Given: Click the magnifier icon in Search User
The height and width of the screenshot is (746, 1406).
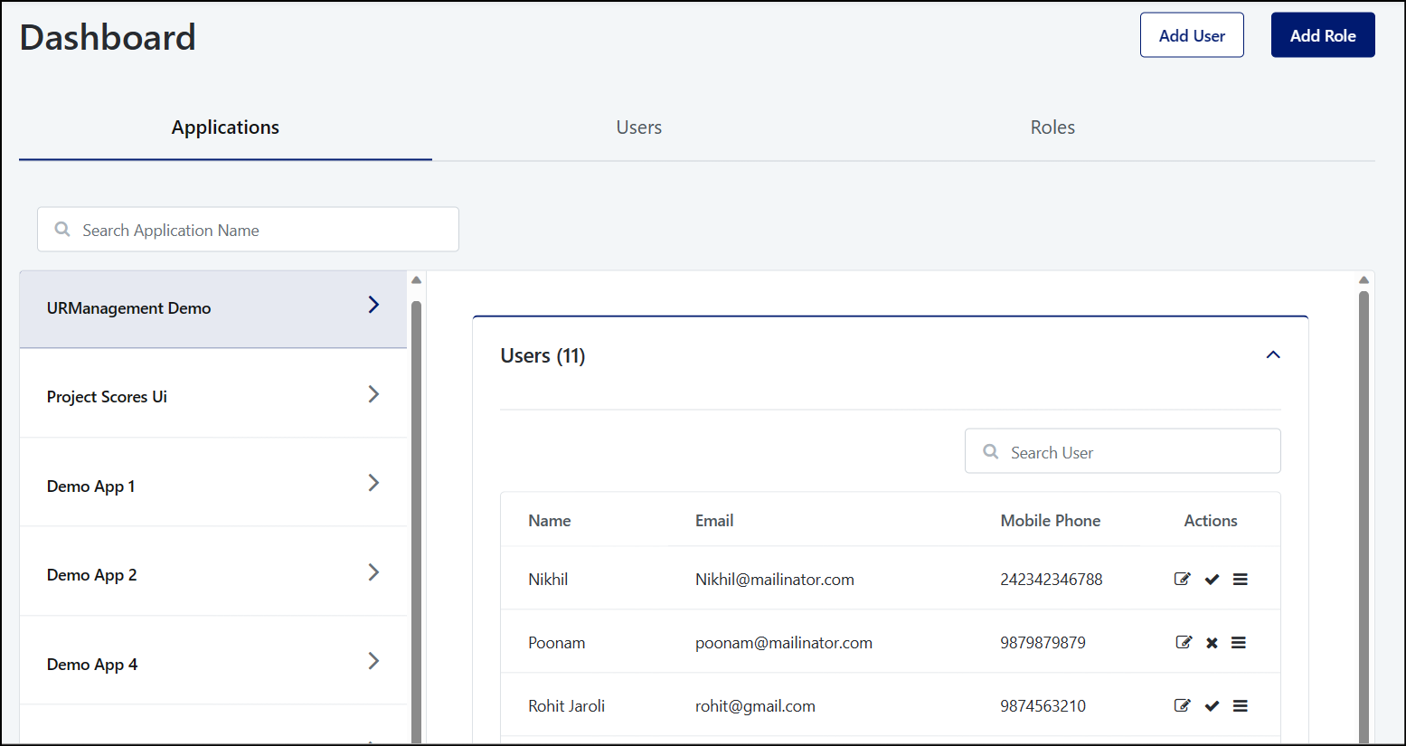Looking at the screenshot, I should tap(991, 451).
